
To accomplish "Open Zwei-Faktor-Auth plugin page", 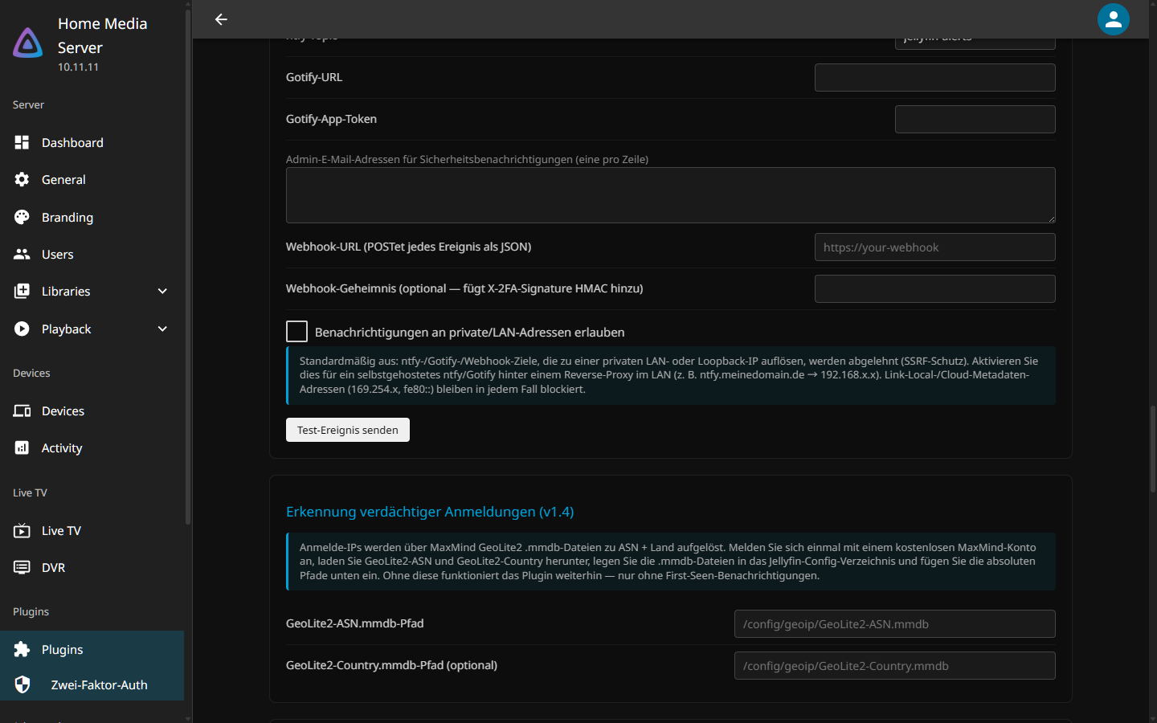I will 92,684.
